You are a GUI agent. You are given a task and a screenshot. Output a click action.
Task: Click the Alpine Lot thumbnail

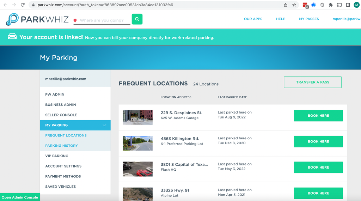[x=138, y=194]
